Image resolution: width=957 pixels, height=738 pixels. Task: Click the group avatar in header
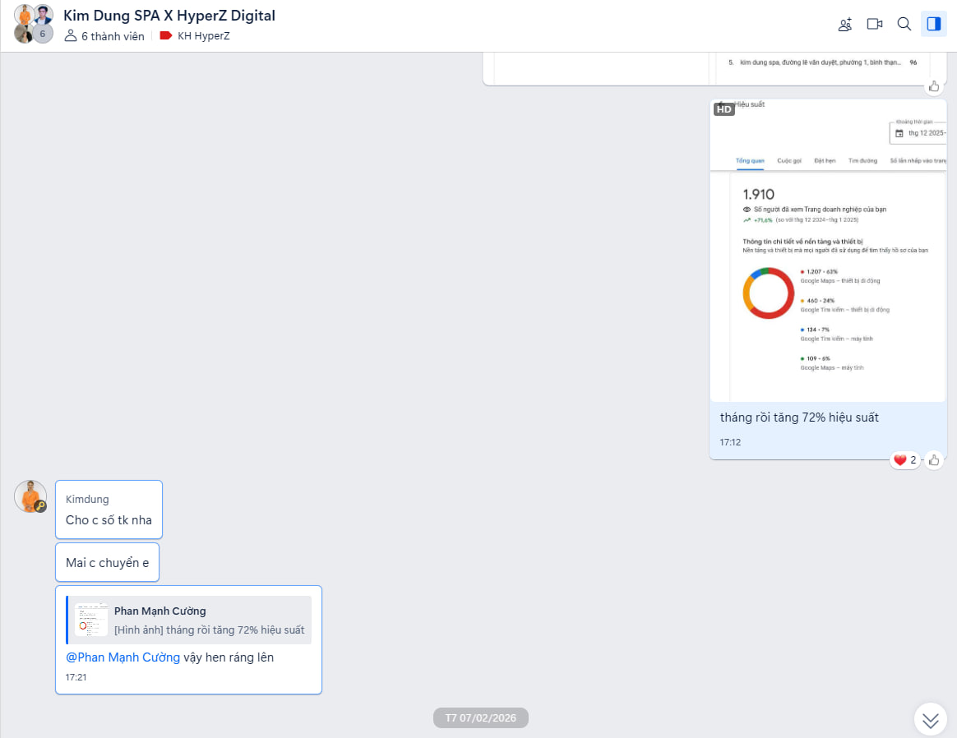pos(34,24)
